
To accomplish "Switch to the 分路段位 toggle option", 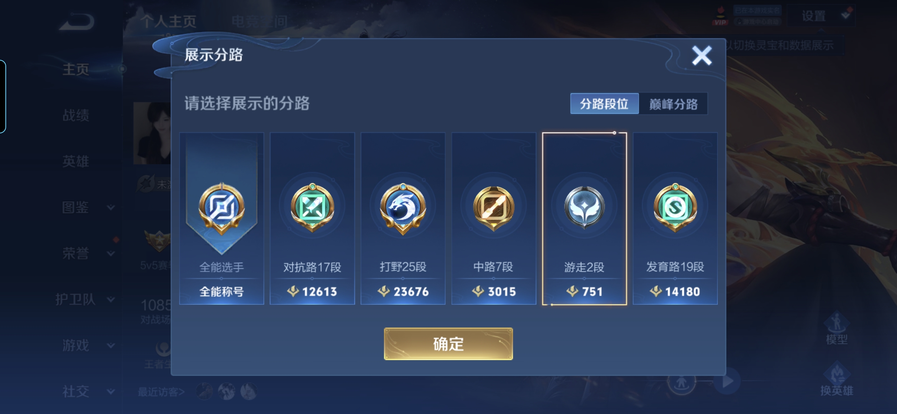I will (605, 103).
